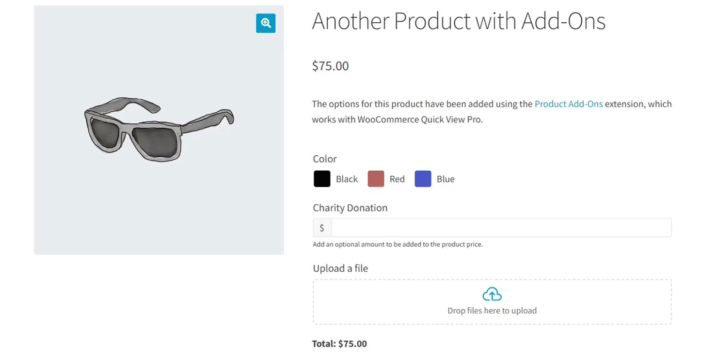Click the $75.00 product price
701x358 pixels.
pyautogui.click(x=331, y=66)
